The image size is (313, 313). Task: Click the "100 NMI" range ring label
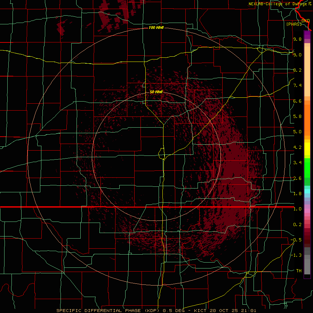pyautogui.click(x=156, y=27)
